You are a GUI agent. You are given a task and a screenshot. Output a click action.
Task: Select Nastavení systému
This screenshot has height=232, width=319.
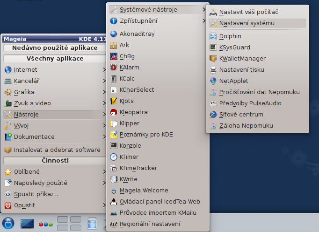(257, 23)
